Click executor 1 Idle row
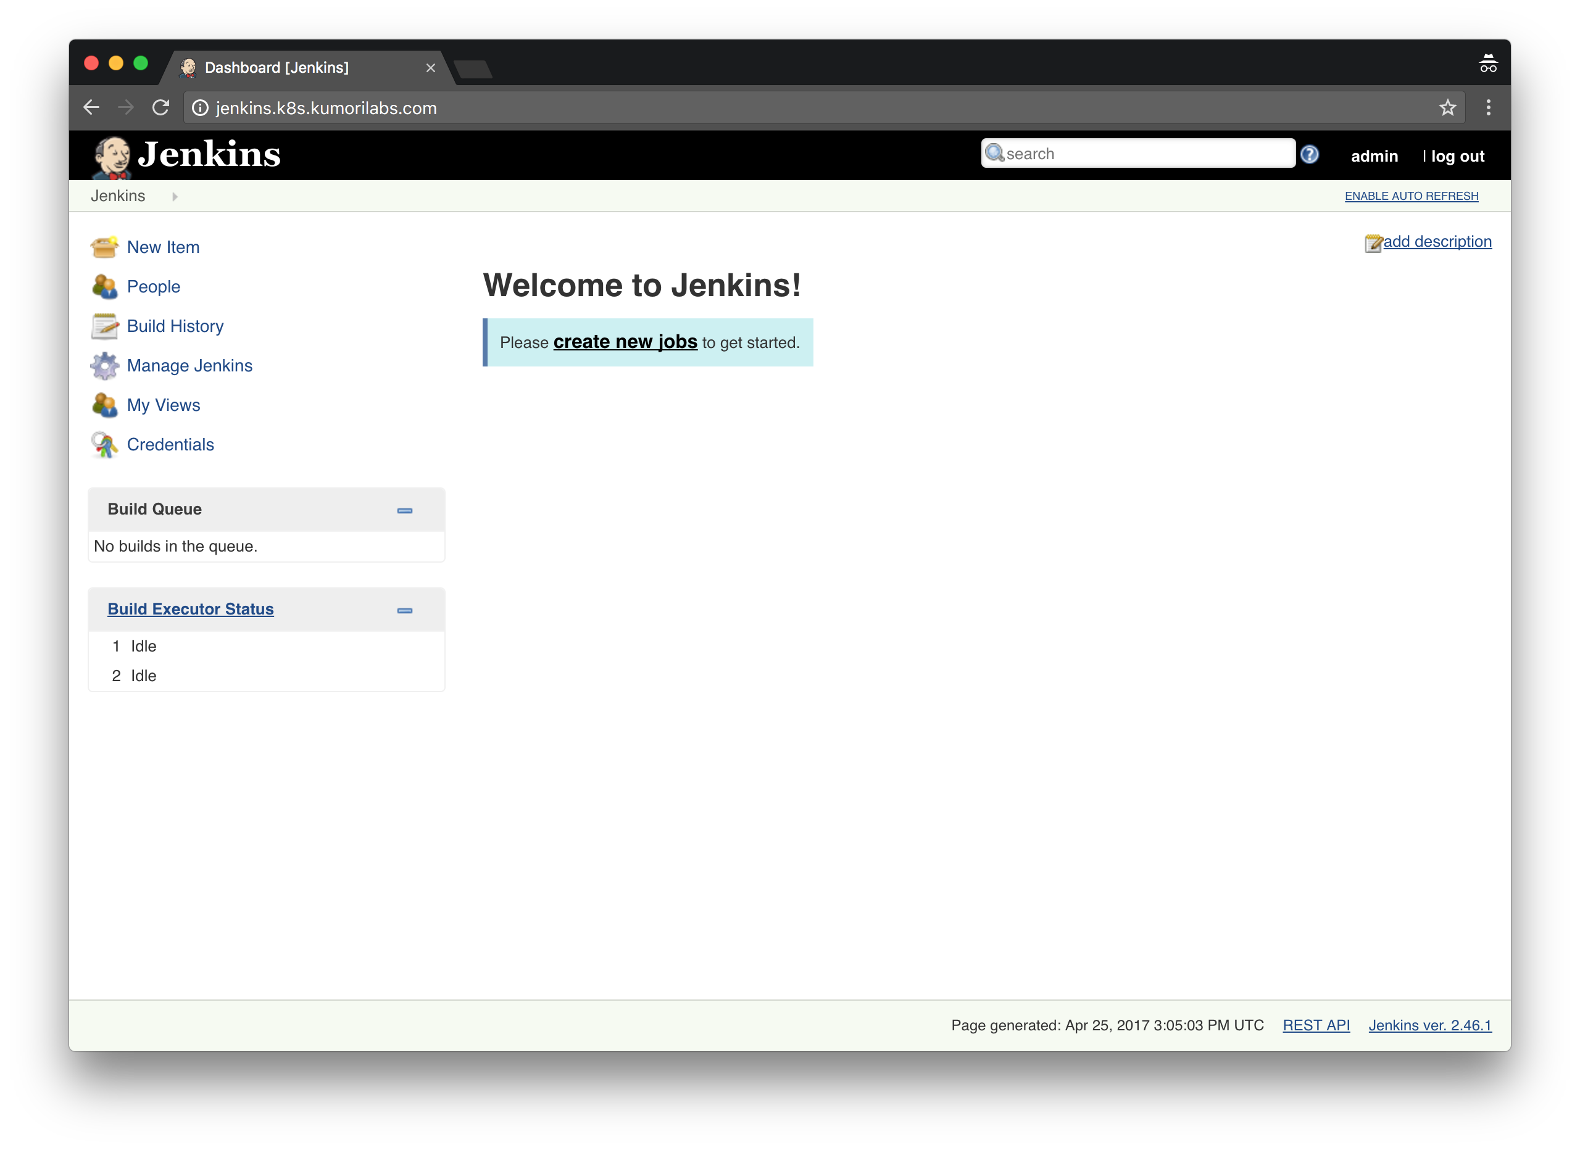The height and width of the screenshot is (1150, 1580). tap(267, 646)
